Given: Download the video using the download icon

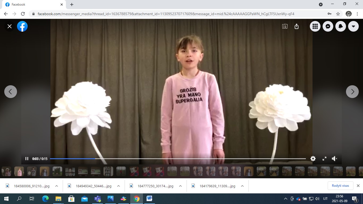Looking at the screenshot, I should 285,26.
